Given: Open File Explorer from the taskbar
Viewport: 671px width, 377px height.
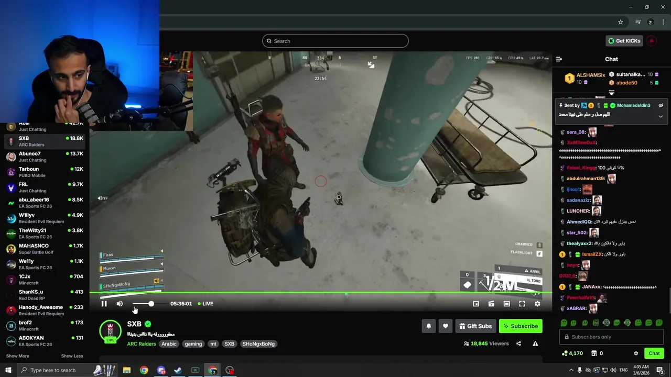Looking at the screenshot, I should click(x=127, y=370).
